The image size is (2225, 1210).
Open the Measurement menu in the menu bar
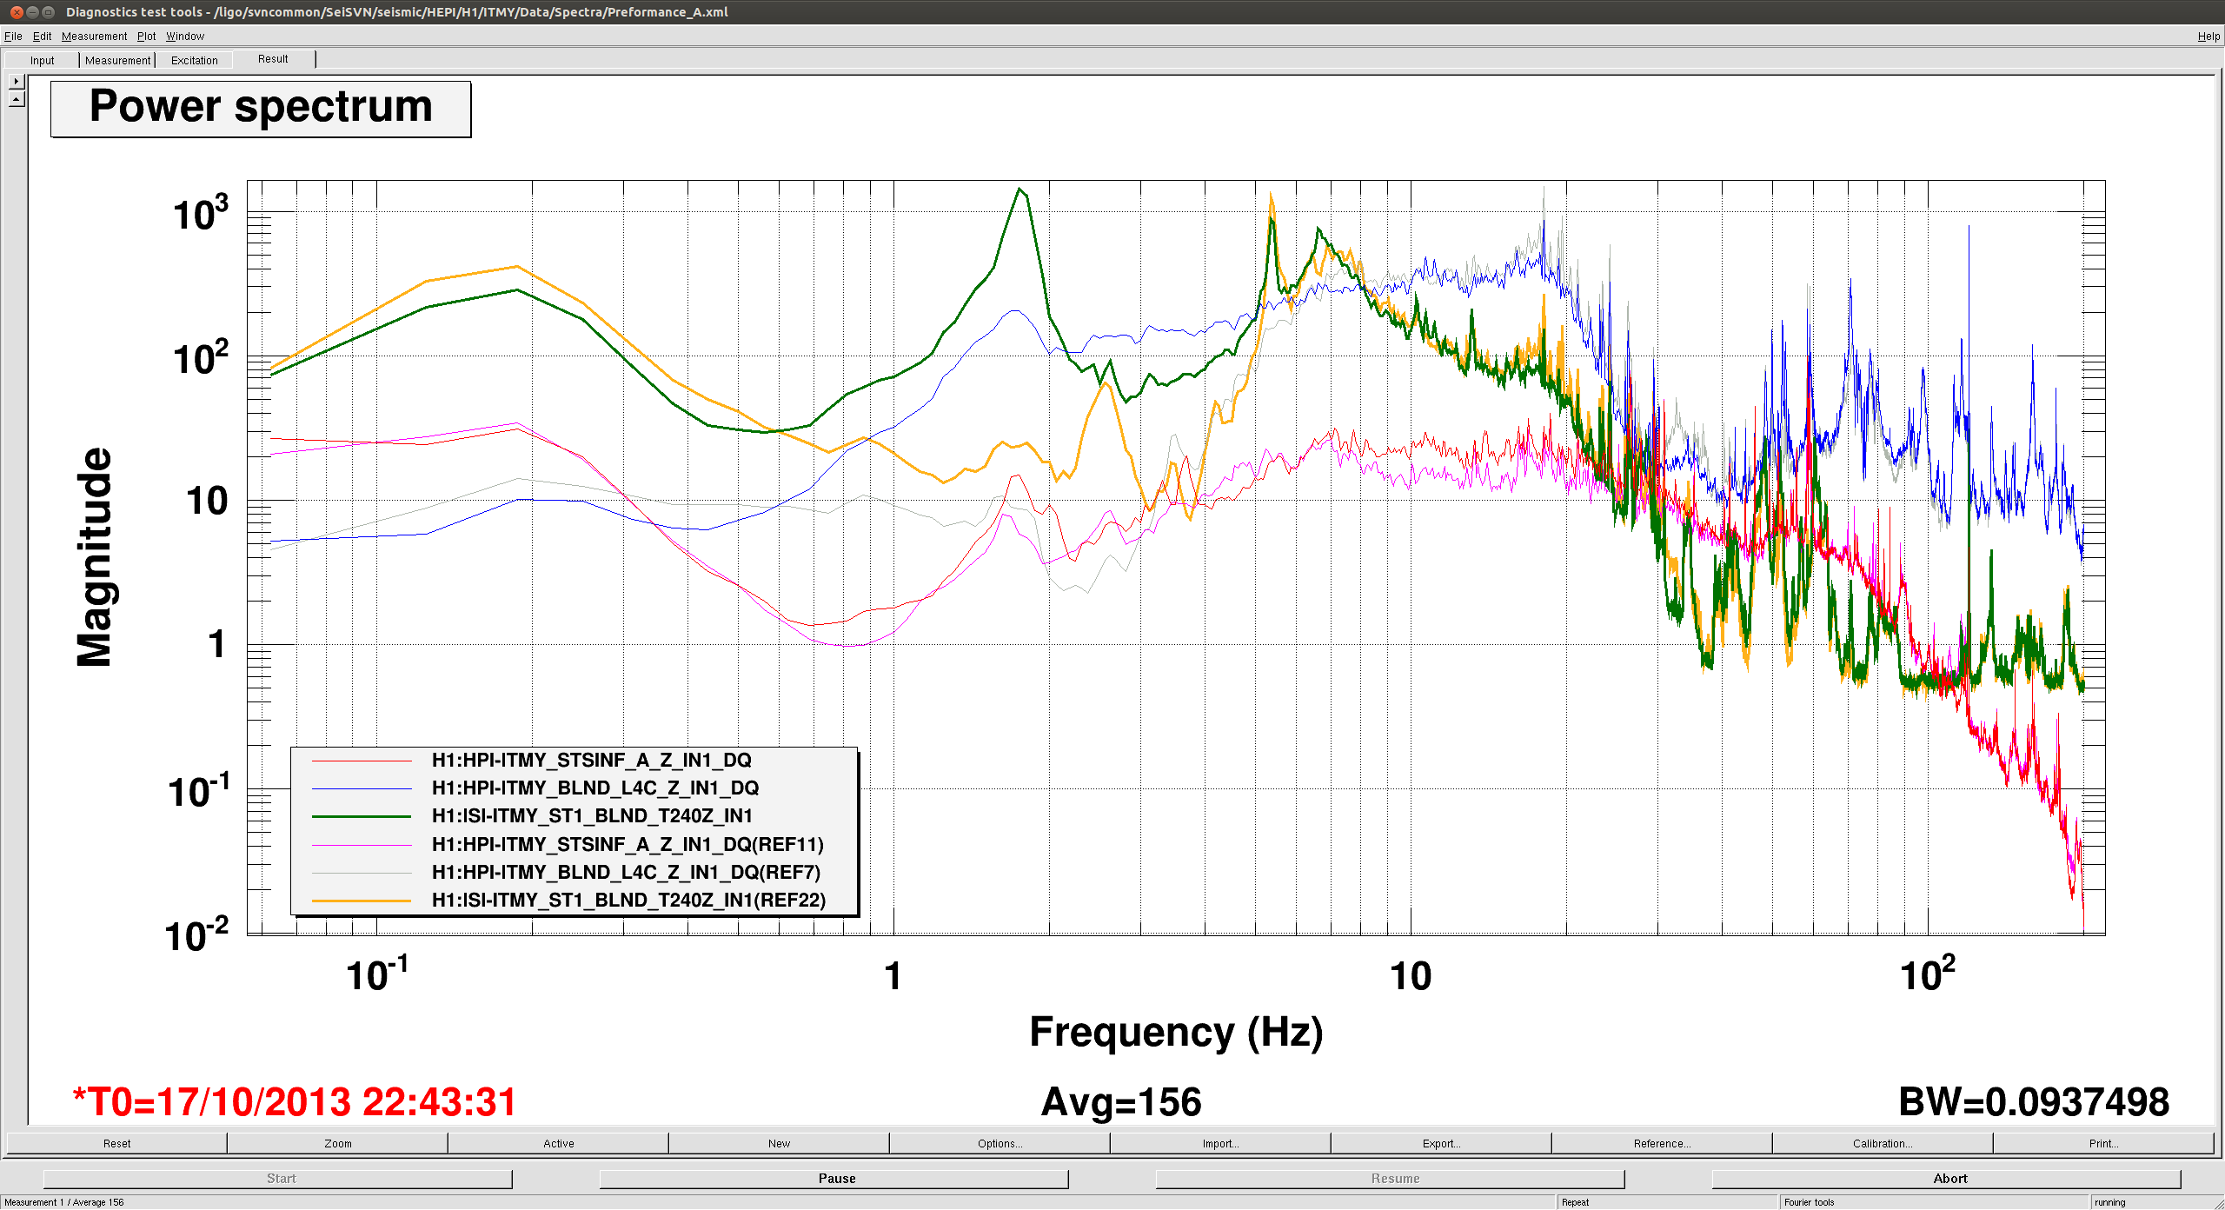(x=94, y=36)
